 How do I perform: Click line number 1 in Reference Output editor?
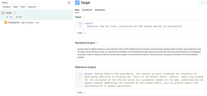click(80, 74)
